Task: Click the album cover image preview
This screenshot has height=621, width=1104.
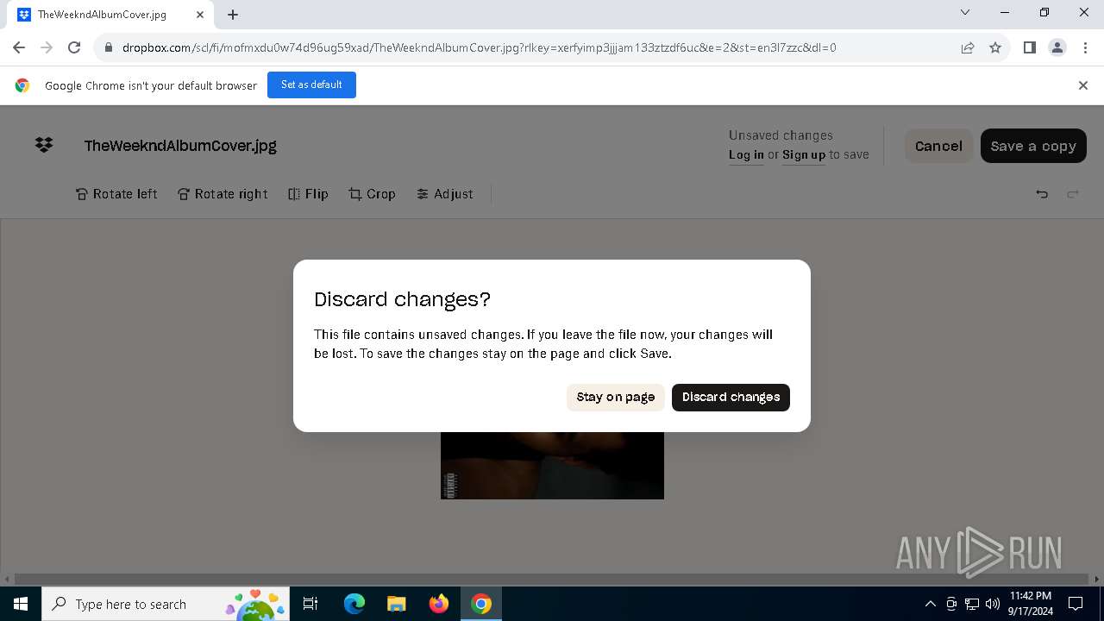Action: point(552,465)
